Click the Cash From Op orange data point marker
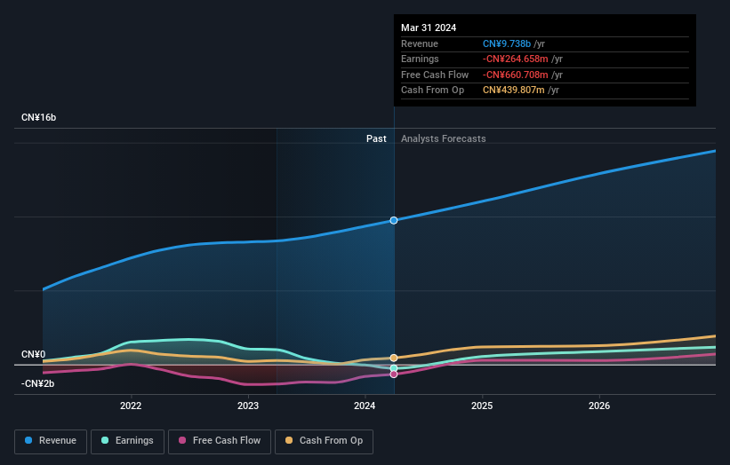730x465 pixels. pyautogui.click(x=394, y=358)
